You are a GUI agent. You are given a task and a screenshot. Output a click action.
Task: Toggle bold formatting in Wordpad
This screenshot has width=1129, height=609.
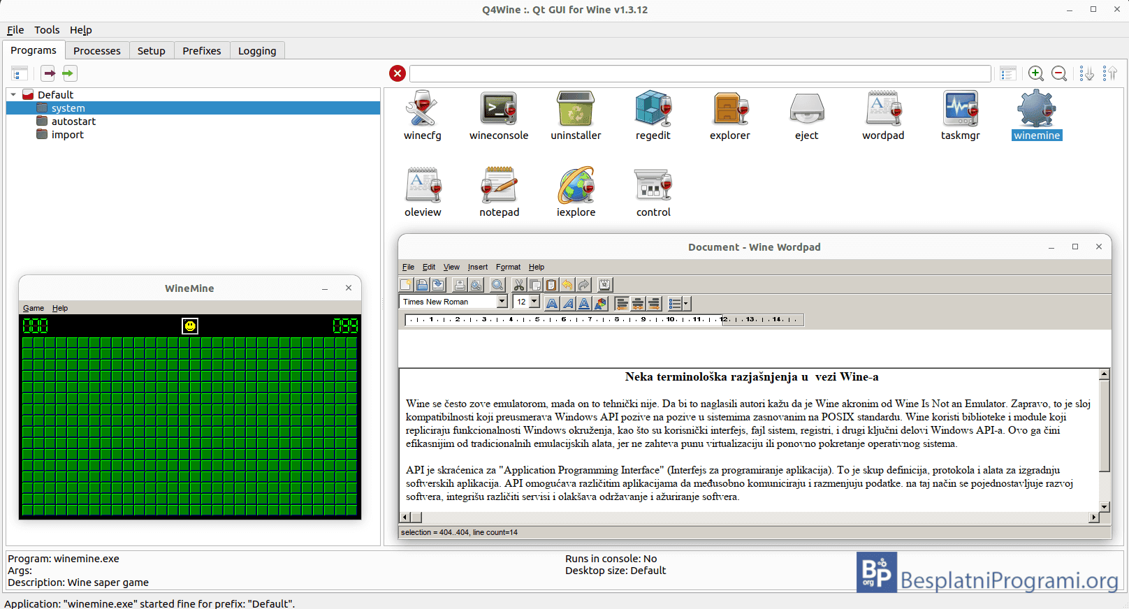point(552,303)
